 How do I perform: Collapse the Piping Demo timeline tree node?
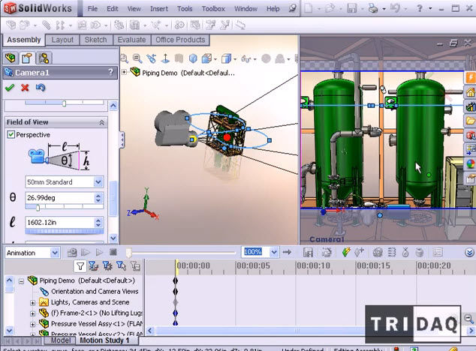coord(21,281)
